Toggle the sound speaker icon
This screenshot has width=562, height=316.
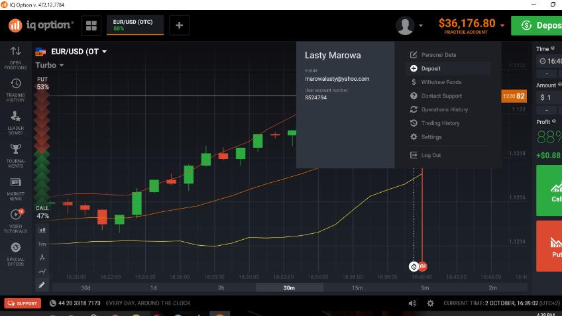tap(413, 303)
